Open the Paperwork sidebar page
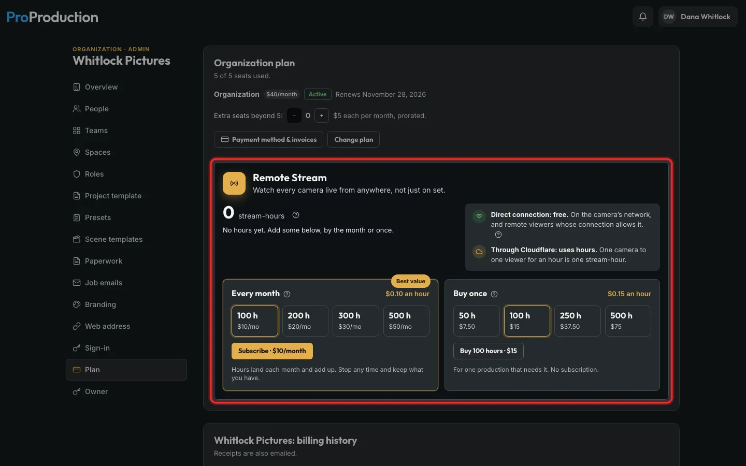Viewport: 746px width, 466px height. click(x=126, y=261)
